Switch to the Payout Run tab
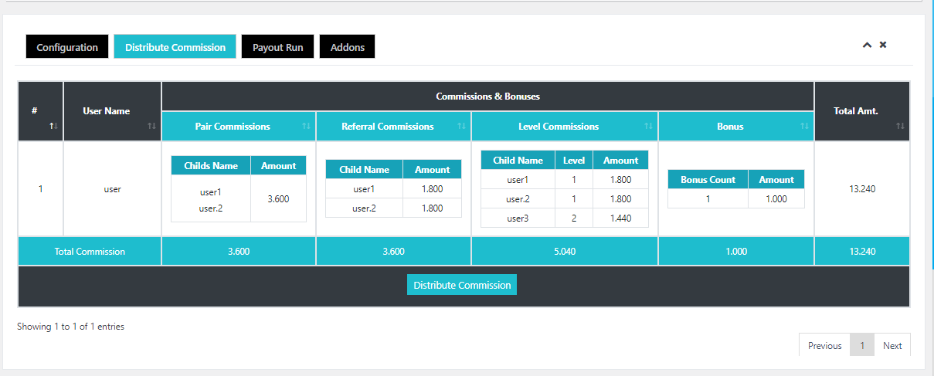 click(277, 47)
